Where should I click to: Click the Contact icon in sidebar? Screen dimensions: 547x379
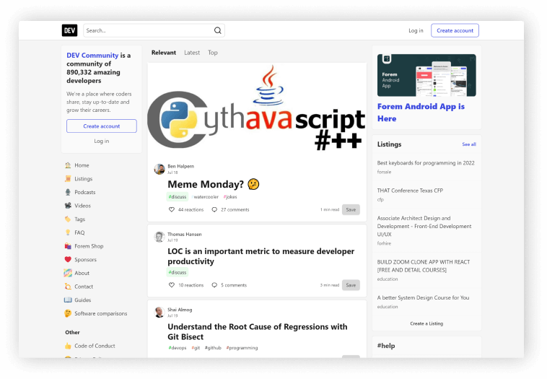[x=68, y=287]
